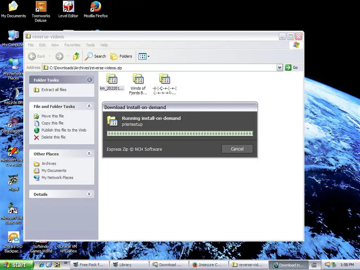Switch to reverse-vid... taskbar button

[248, 265]
